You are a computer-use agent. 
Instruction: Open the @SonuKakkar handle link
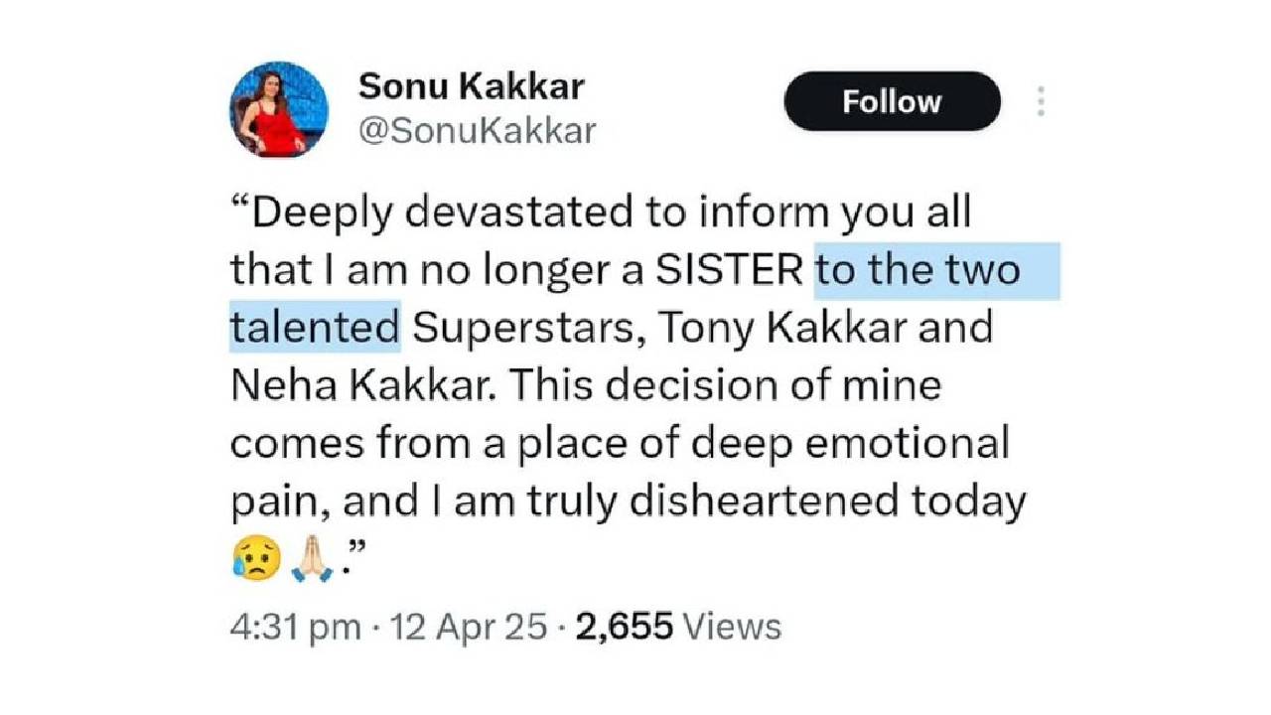tap(476, 130)
